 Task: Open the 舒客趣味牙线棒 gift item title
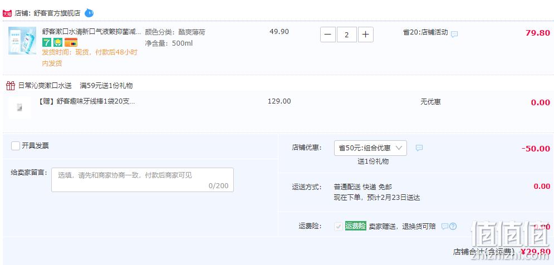87,102
